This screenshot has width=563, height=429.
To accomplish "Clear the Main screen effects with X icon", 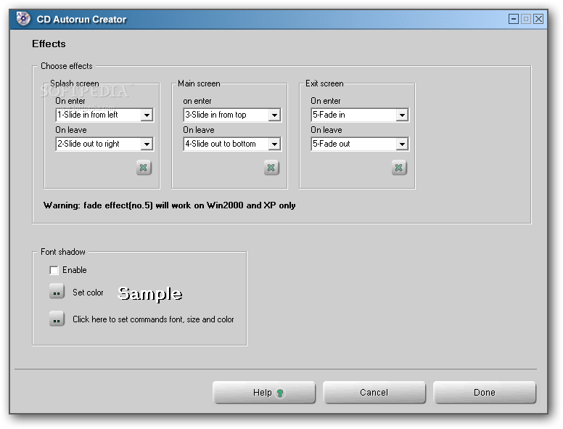I will click(271, 168).
